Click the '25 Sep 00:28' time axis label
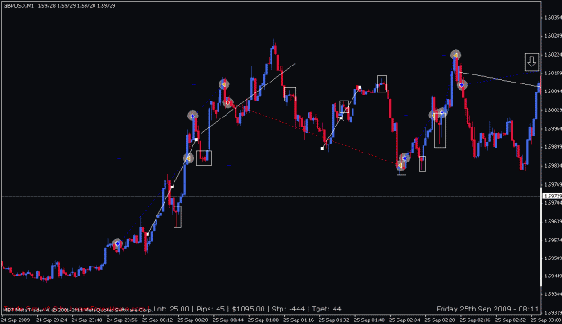 192,320
